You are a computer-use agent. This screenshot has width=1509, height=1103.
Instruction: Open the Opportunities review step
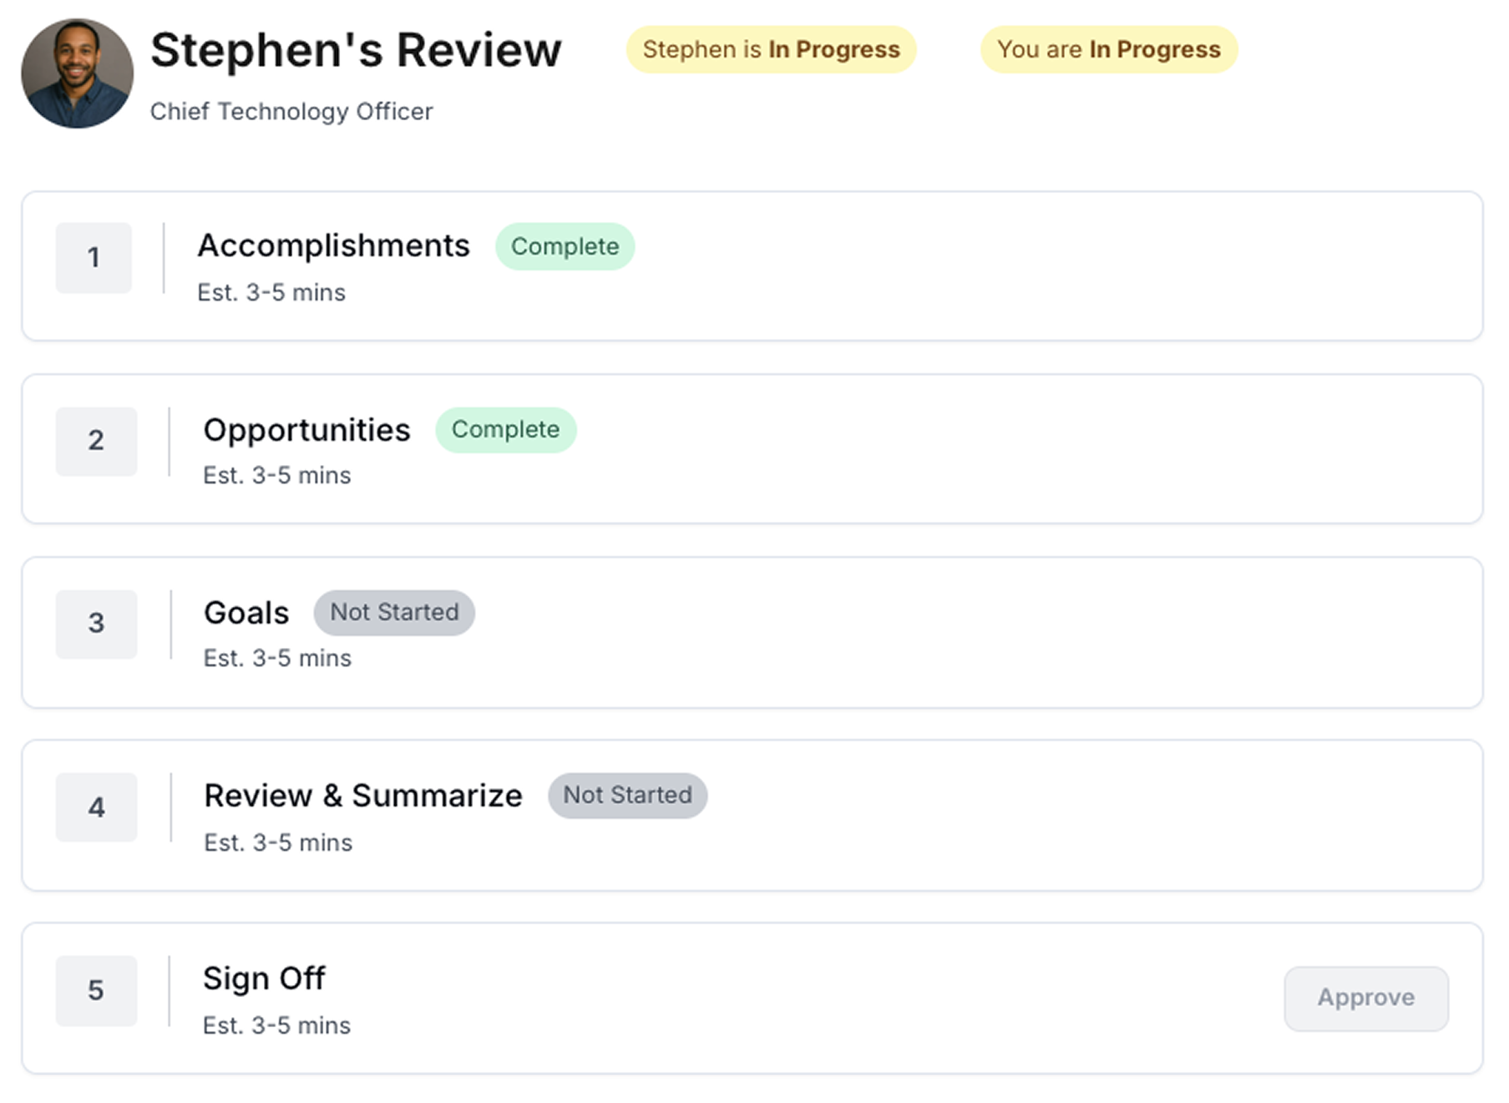click(306, 430)
